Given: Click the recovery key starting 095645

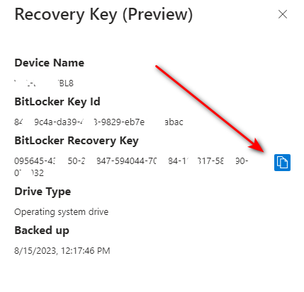Looking at the screenshot, I should point(131,161).
